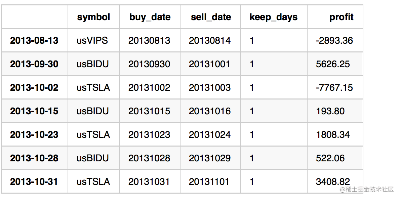Viewport: 400px width, 199px height.
Task: Click the usVIPS symbol cell
Action: click(92, 41)
